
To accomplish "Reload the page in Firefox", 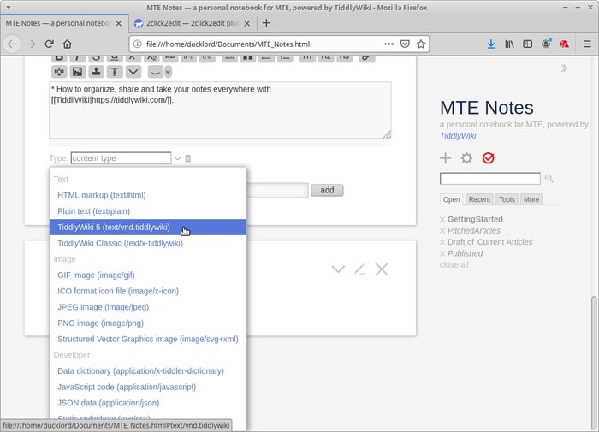I will (49, 44).
